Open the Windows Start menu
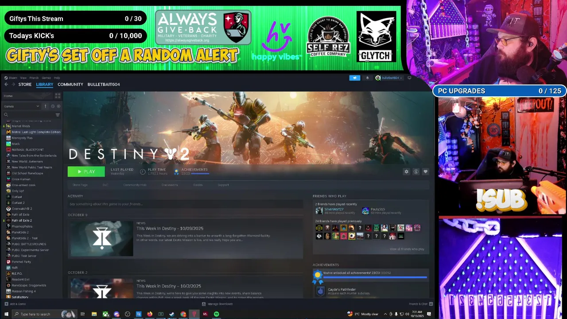Viewport: 567px width, 319px height. coord(6,314)
